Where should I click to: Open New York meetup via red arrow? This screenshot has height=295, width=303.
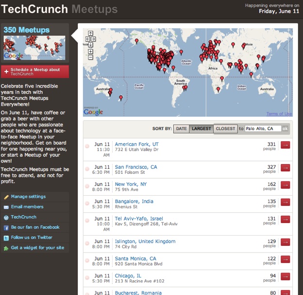pyautogui.click(x=285, y=185)
